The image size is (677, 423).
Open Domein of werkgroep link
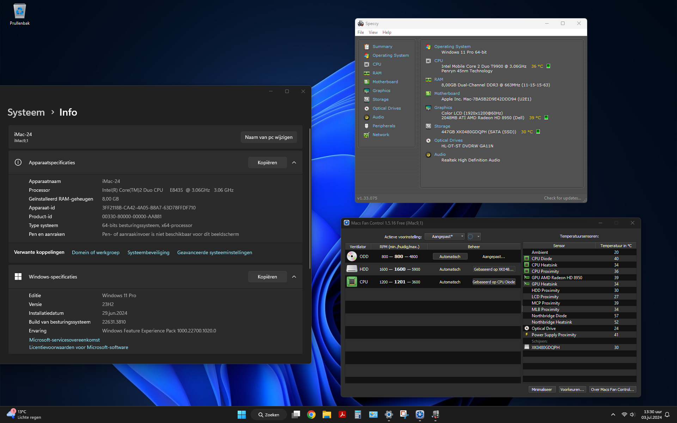(96, 252)
